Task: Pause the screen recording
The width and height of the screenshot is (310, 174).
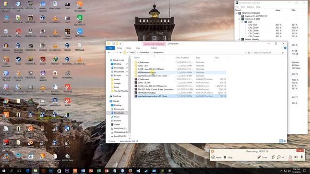Action: (x=217, y=157)
